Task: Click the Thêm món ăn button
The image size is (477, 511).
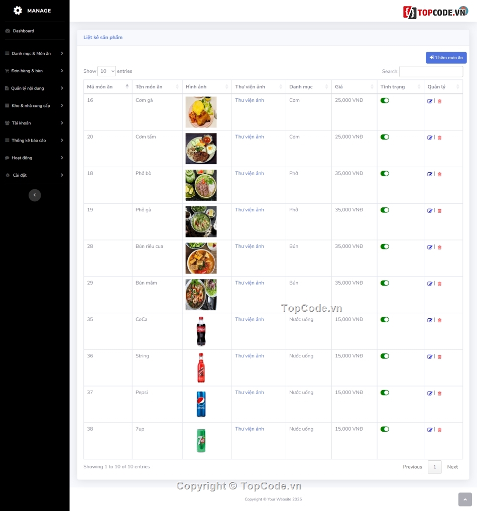Action: pos(446,57)
